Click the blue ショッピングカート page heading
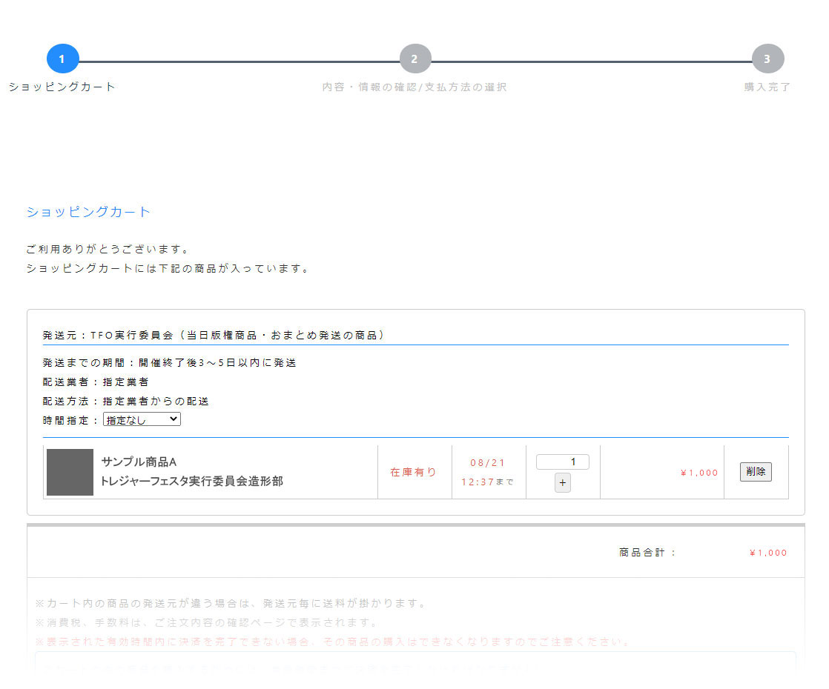The image size is (829, 689). pyautogui.click(x=88, y=212)
